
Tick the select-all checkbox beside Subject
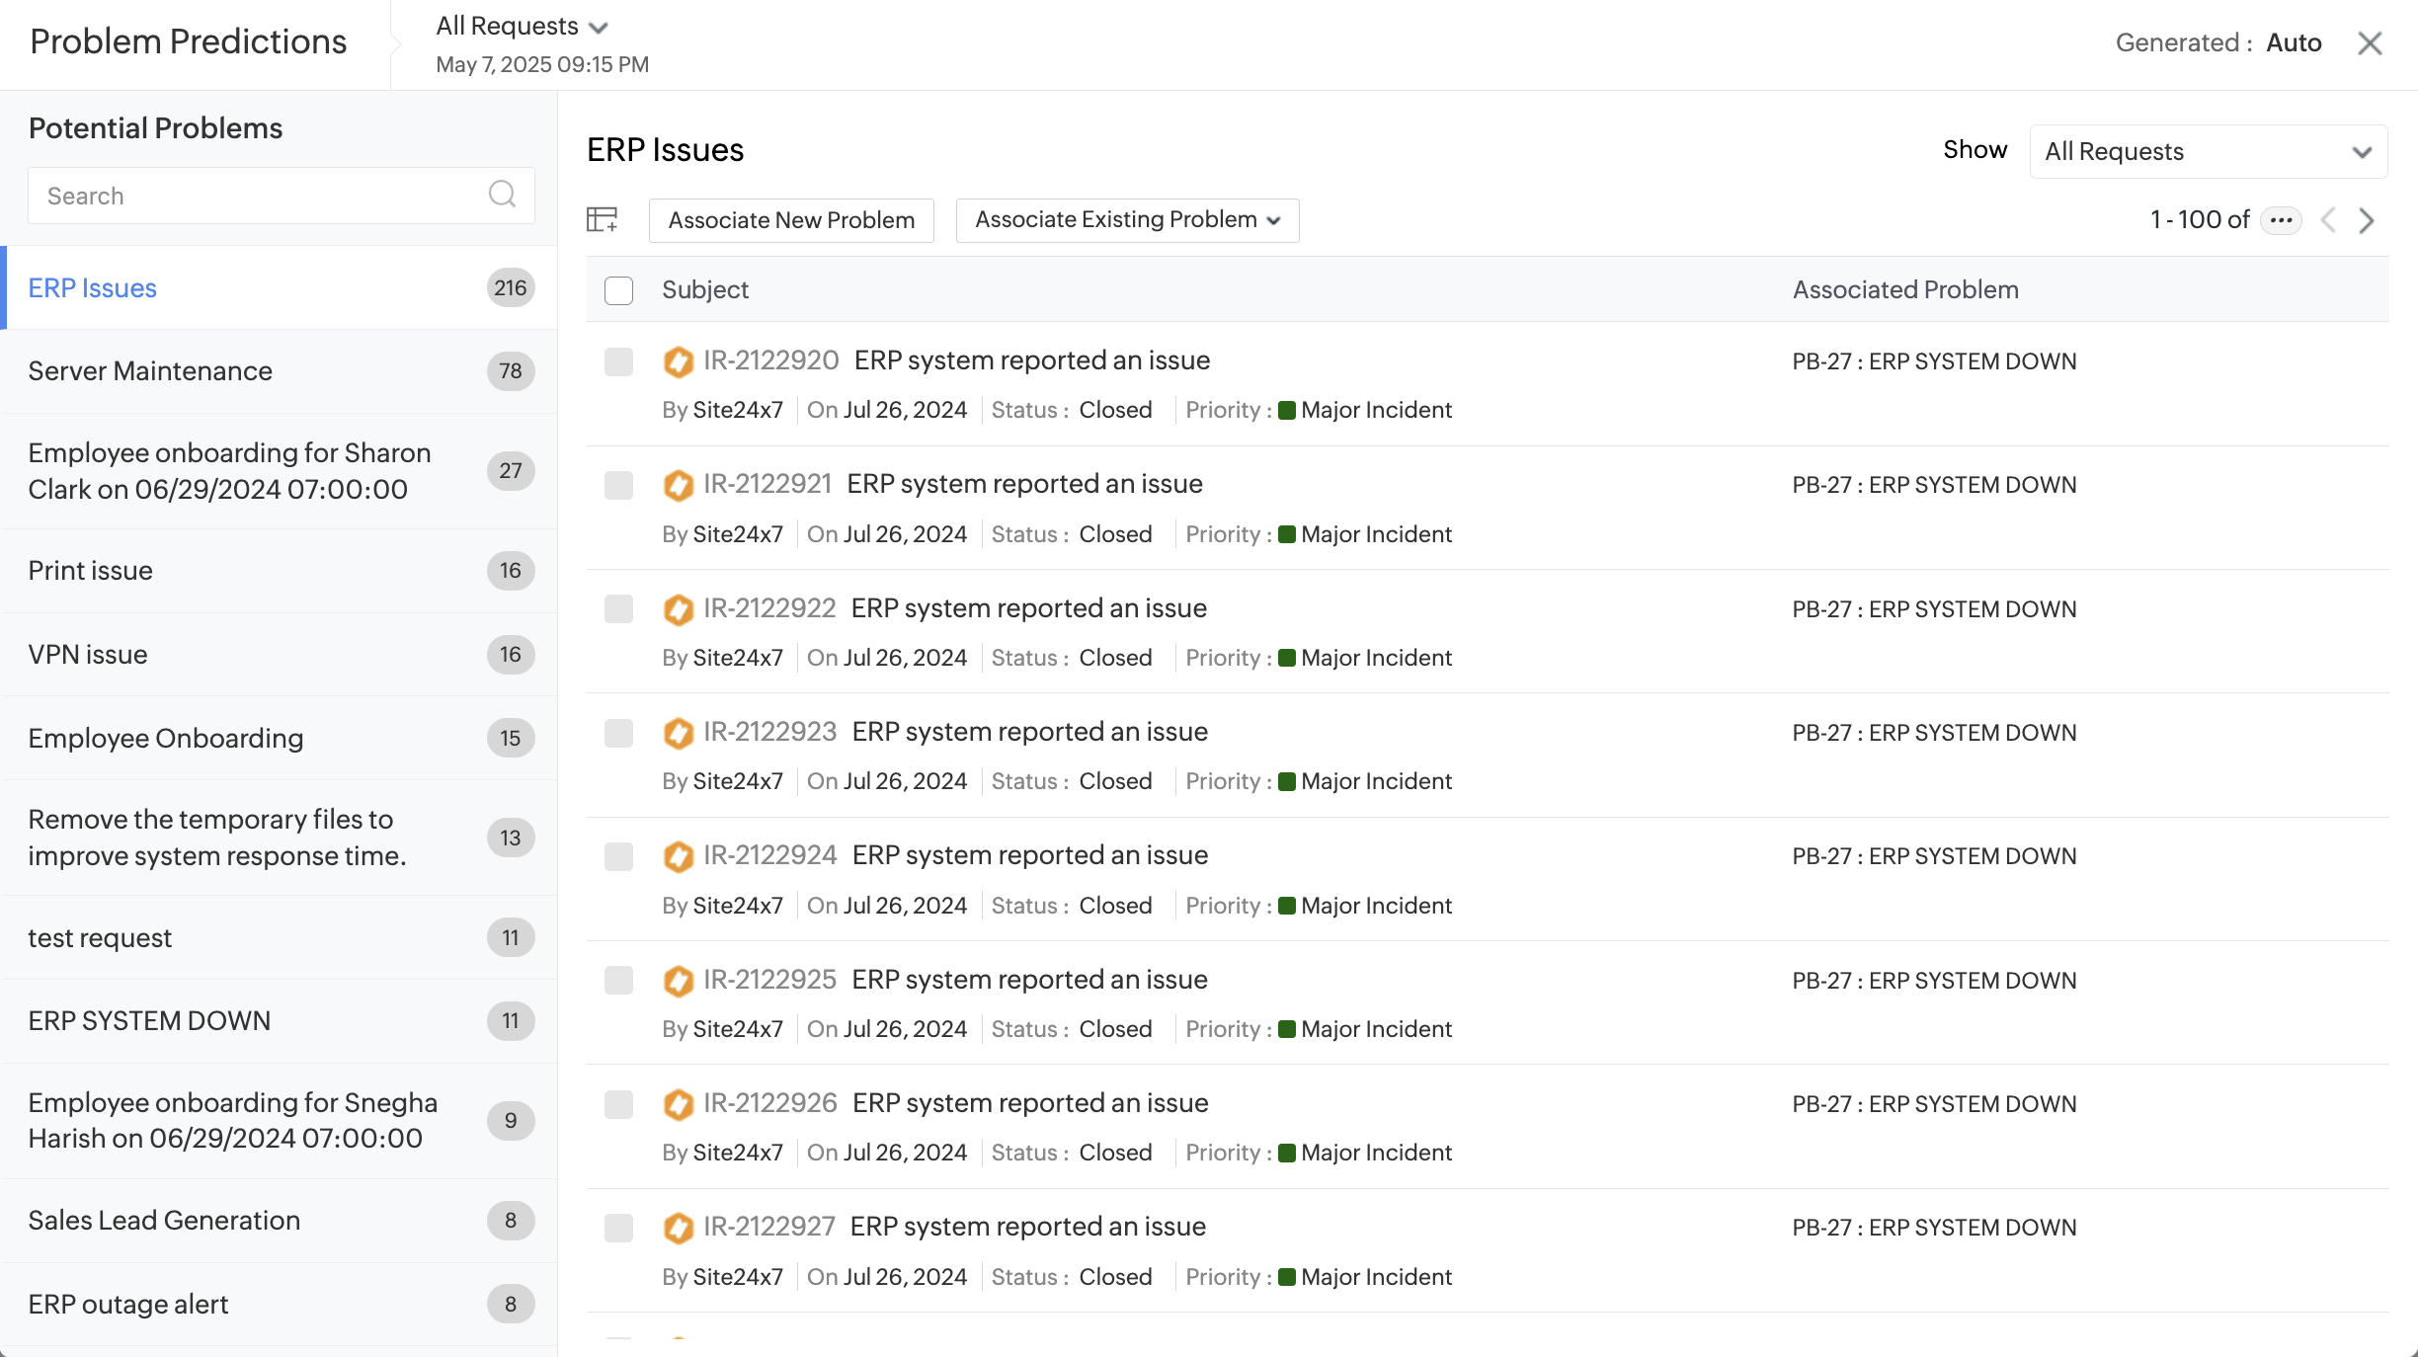click(618, 290)
